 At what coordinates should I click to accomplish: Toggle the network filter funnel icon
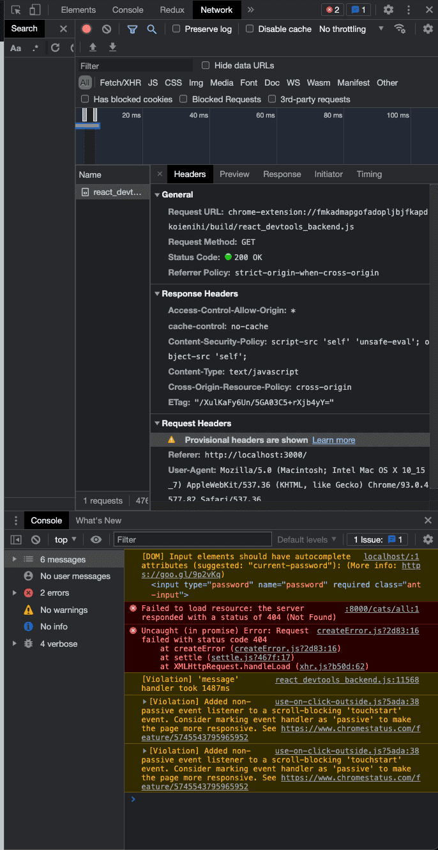coord(132,29)
